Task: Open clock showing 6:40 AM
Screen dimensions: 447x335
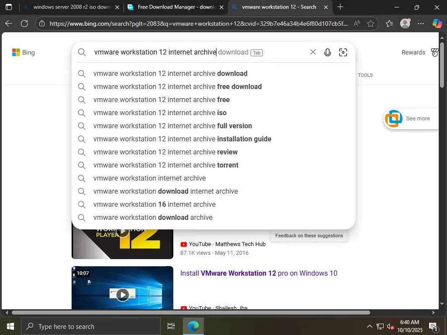Action: [x=409, y=326]
